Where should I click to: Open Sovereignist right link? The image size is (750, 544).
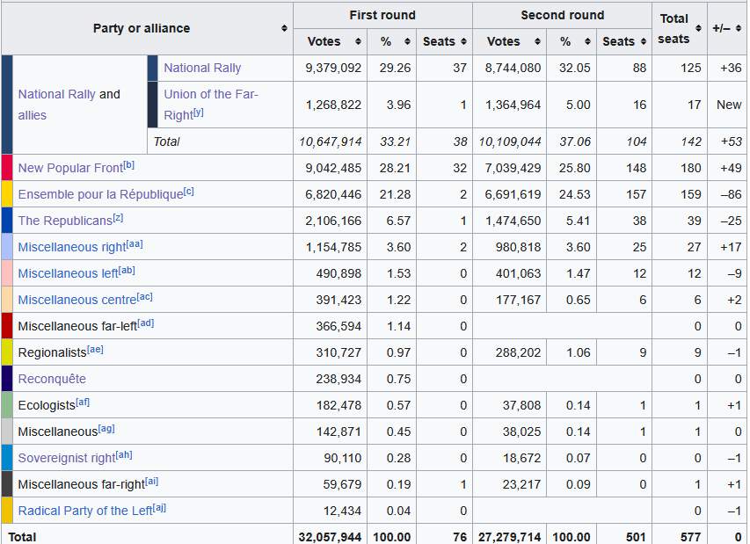[x=67, y=458]
